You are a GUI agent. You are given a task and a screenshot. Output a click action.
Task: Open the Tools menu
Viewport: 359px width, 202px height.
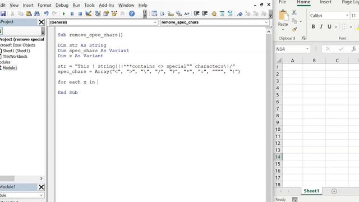89,5
